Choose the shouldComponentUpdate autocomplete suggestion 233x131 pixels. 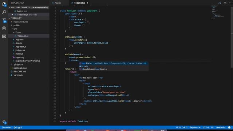pos(113,69)
